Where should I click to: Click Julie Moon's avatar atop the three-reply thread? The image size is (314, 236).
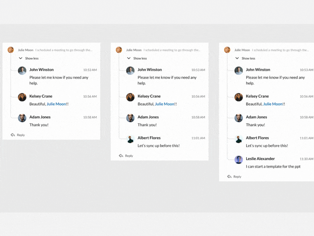point(11,50)
